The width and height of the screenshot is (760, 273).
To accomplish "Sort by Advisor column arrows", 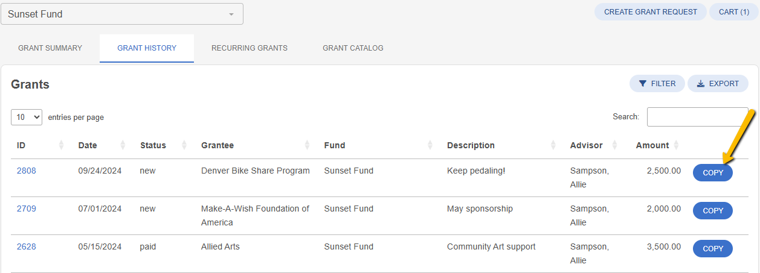I will pyautogui.click(x=614, y=145).
